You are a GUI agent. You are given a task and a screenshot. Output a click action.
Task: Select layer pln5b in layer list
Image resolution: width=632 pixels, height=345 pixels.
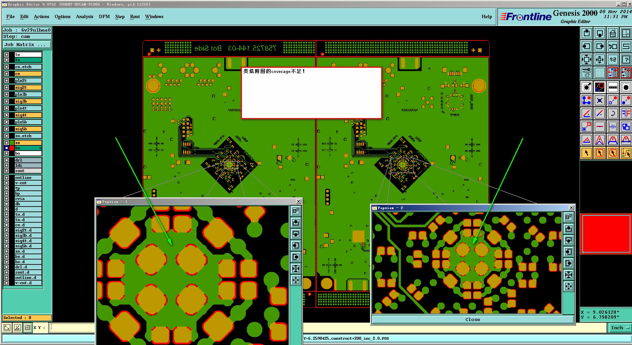[28, 122]
